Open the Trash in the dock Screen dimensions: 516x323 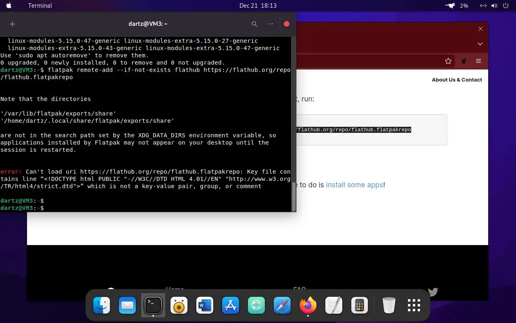(389, 305)
